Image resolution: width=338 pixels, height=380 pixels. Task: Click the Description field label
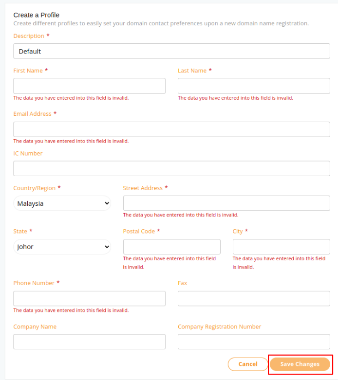click(28, 36)
